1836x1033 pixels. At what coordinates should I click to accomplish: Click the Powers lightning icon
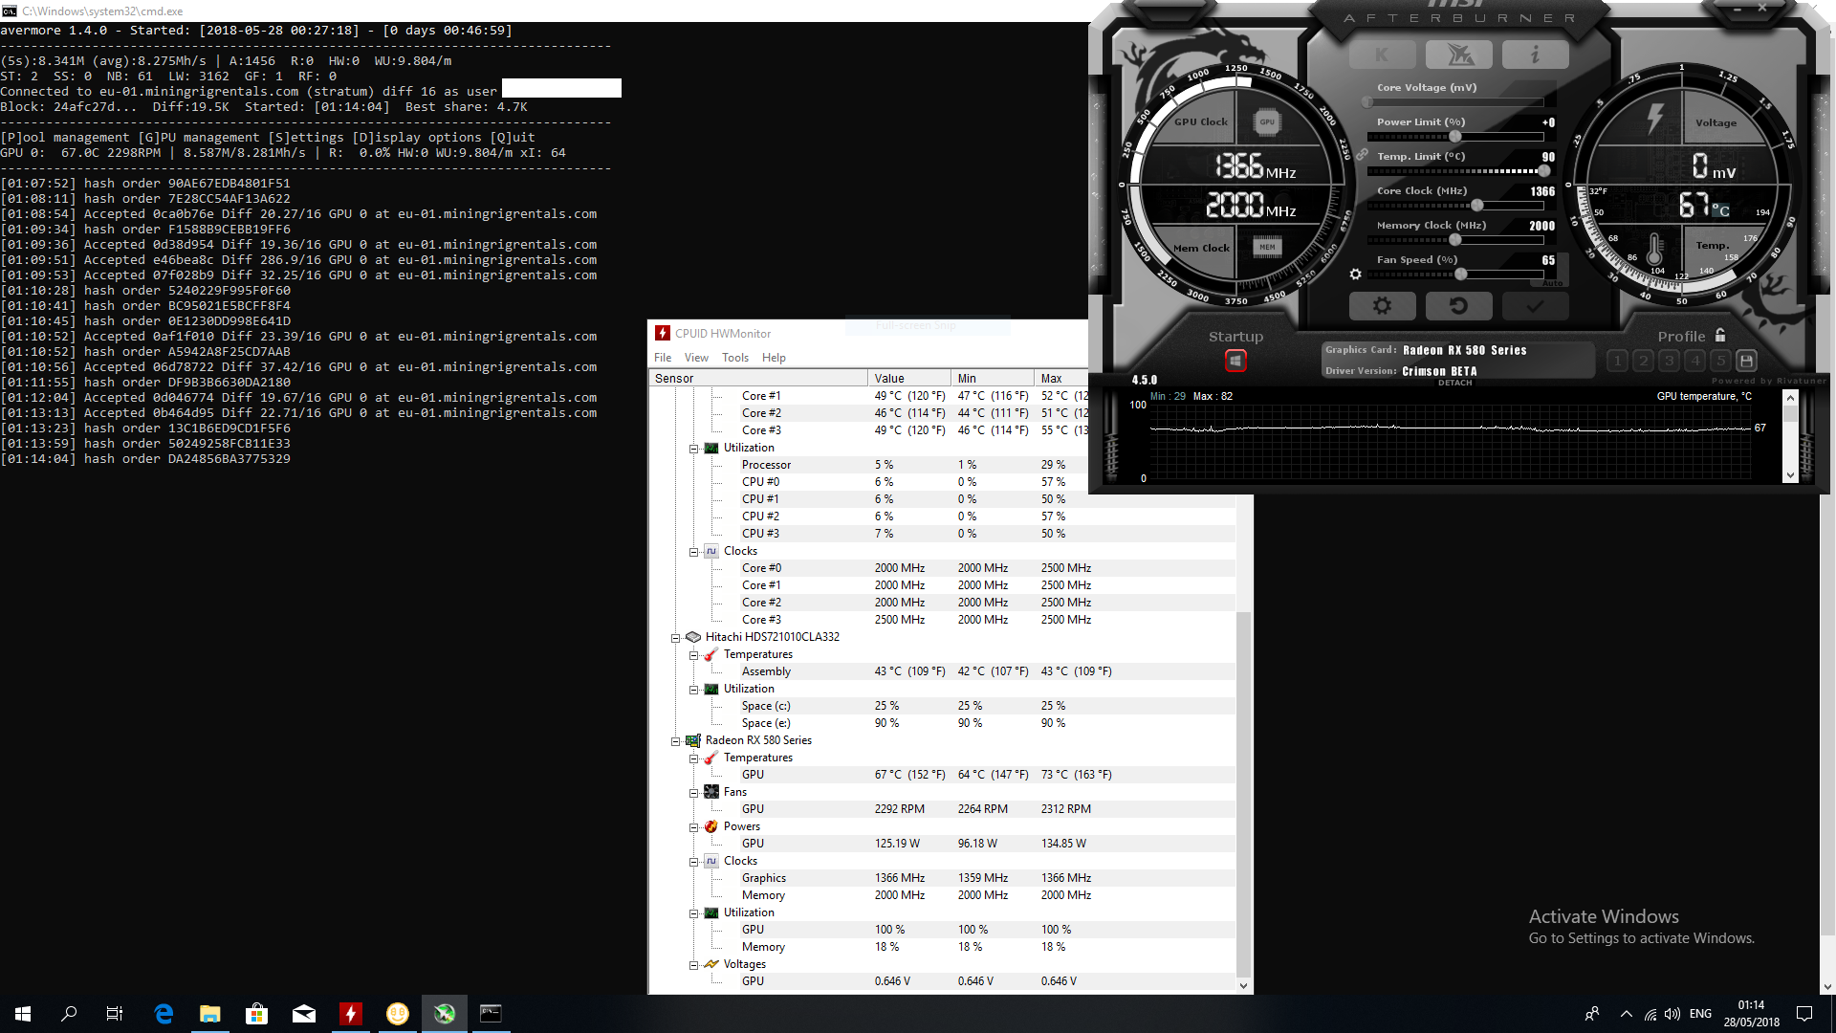[711, 826]
